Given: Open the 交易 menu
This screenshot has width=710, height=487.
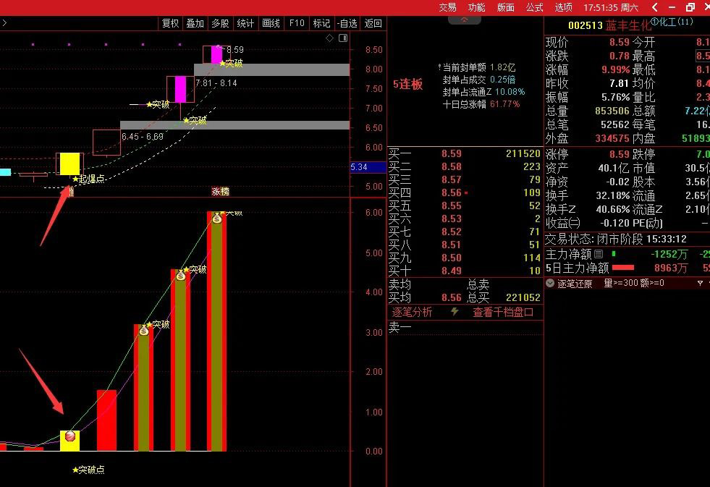Looking at the screenshot, I should tap(447, 7).
